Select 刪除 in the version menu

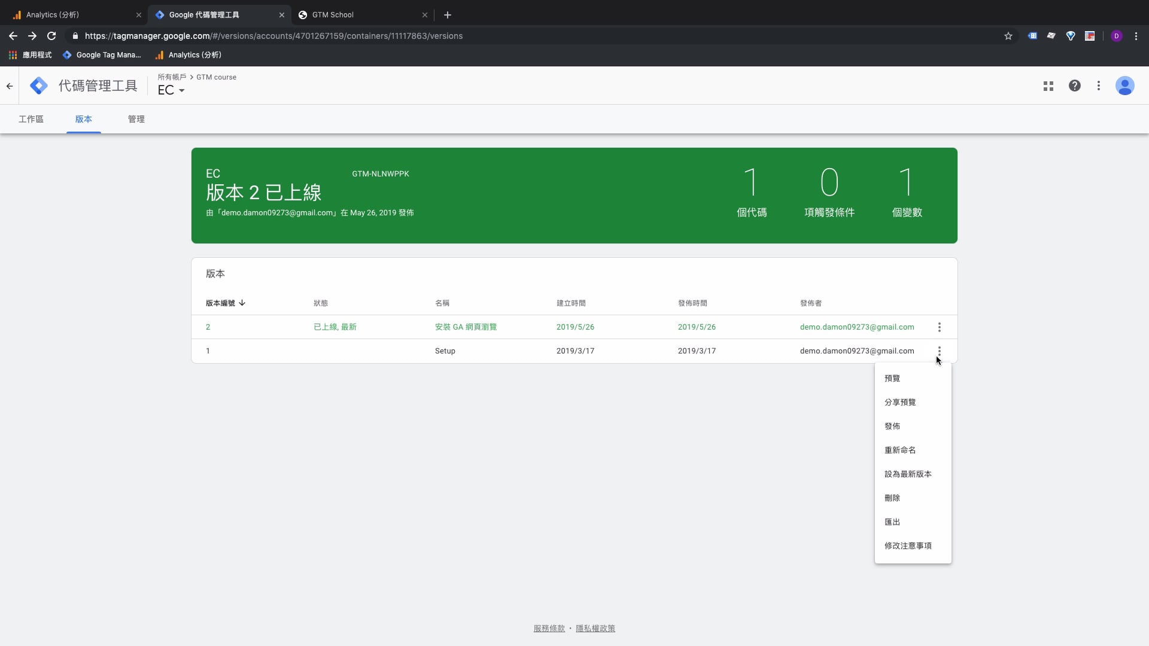click(892, 498)
